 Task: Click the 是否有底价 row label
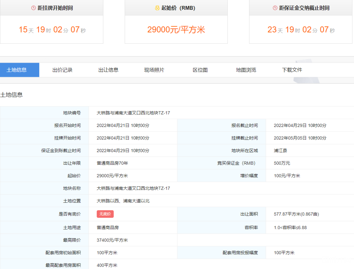pyautogui.click(x=69, y=214)
